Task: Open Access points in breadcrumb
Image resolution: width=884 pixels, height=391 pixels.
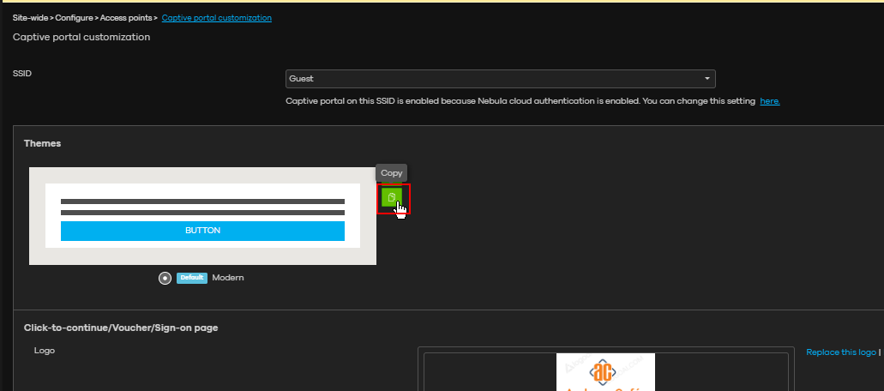Action: (126, 18)
